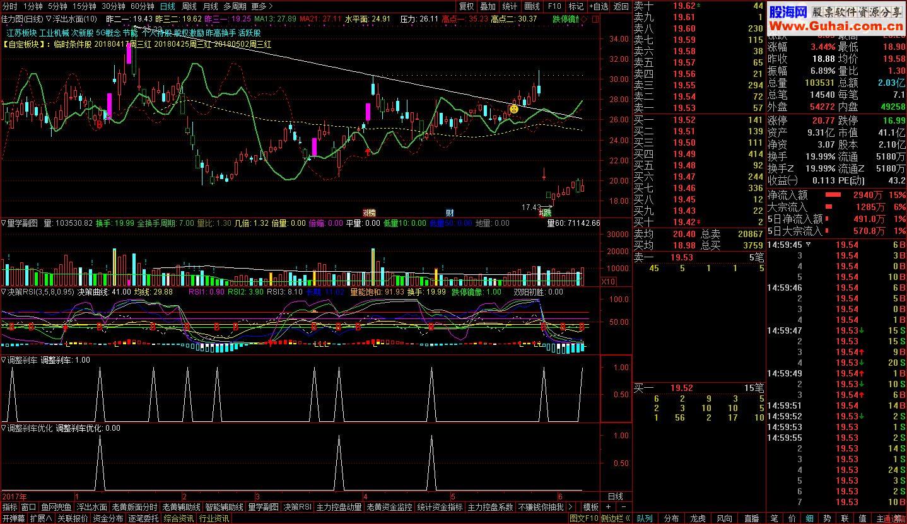
Task: Open the 窗口 tab
Action: pyautogui.click(x=28, y=507)
